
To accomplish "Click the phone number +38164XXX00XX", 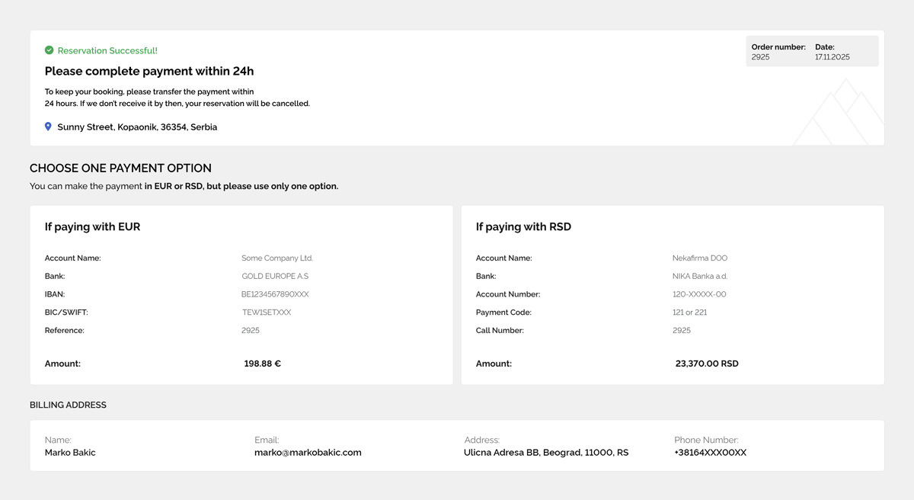I will [710, 453].
